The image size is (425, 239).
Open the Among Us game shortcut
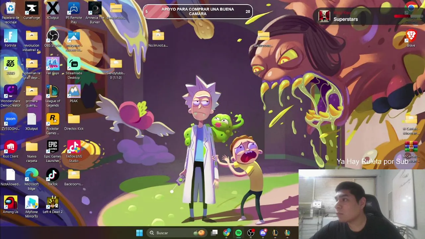point(10,205)
